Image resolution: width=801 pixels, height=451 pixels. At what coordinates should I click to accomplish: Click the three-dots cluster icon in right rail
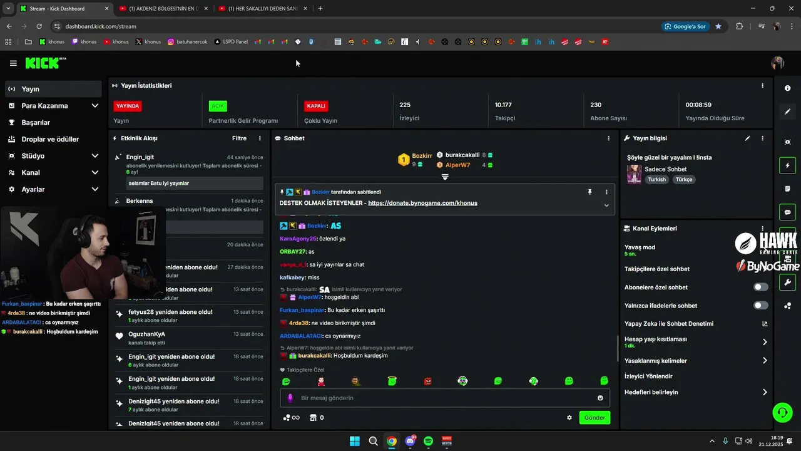(787, 306)
